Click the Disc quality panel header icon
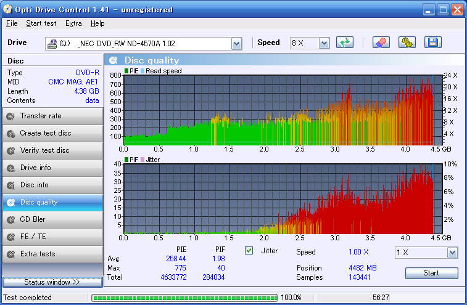467x305 pixels. tap(113, 60)
